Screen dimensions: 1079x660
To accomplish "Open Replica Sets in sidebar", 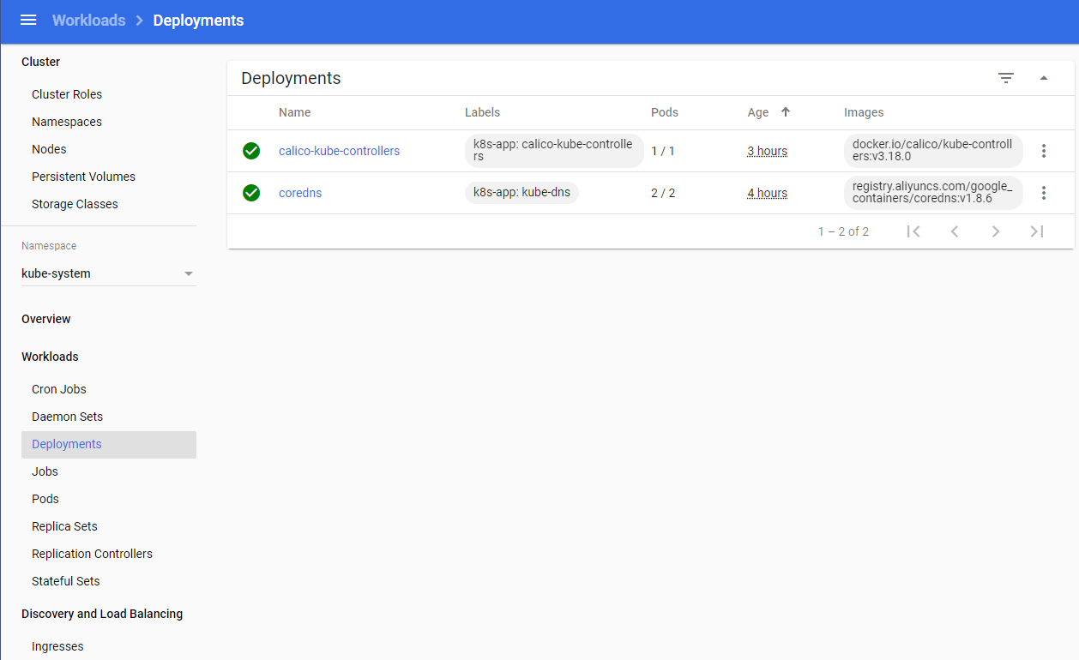I will (x=64, y=526).
